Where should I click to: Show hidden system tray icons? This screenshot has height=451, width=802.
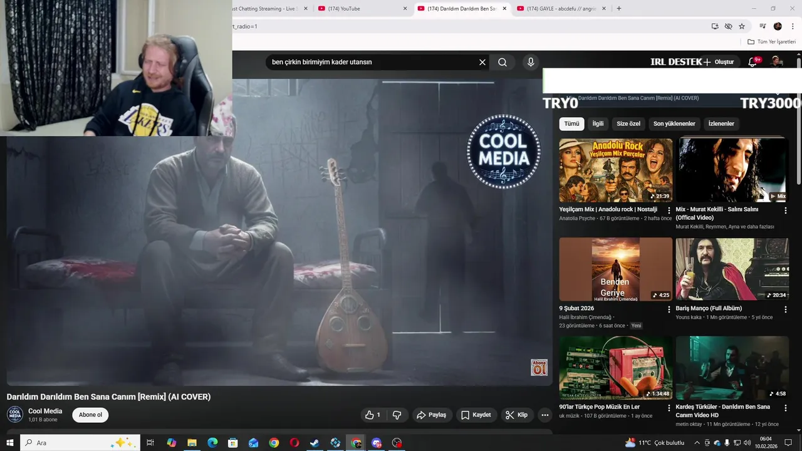point(698,443)
